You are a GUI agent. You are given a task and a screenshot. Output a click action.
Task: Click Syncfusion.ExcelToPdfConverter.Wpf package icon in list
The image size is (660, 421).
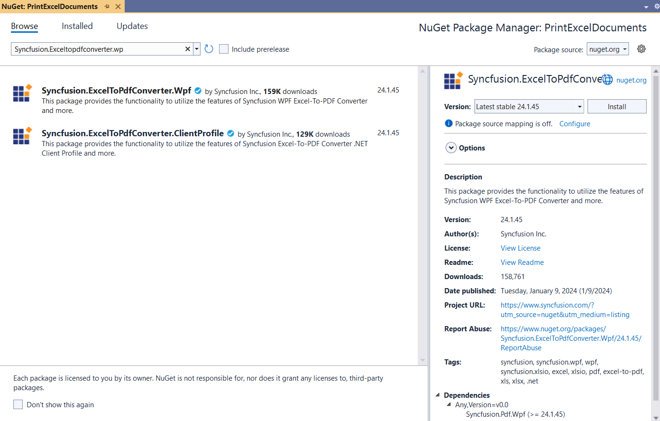(x=22, y=93)
